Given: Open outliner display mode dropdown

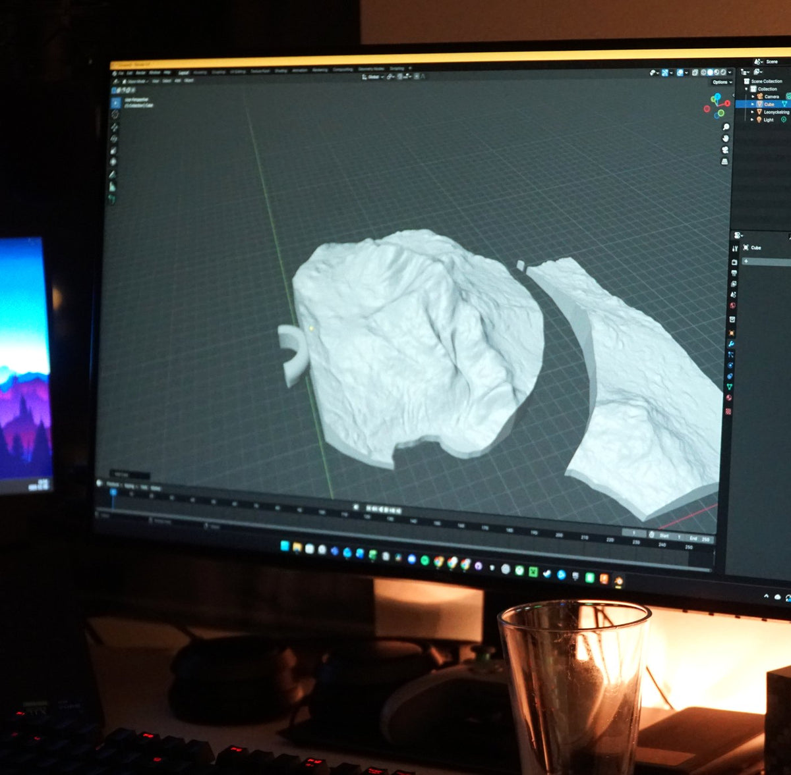Looking at the screenshot, I should click(x=744, y=72).
